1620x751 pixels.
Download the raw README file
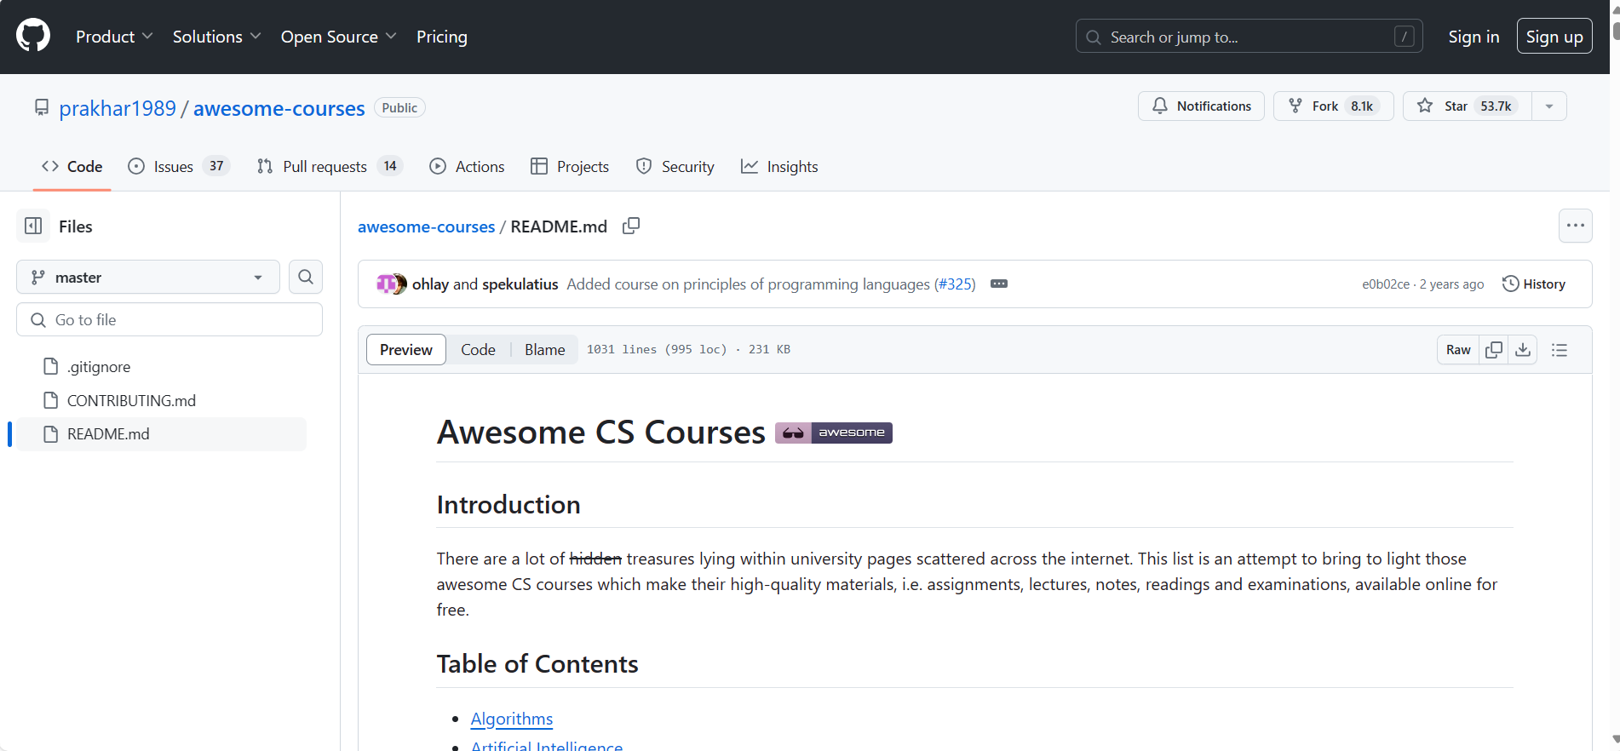tap(1523, 350)
